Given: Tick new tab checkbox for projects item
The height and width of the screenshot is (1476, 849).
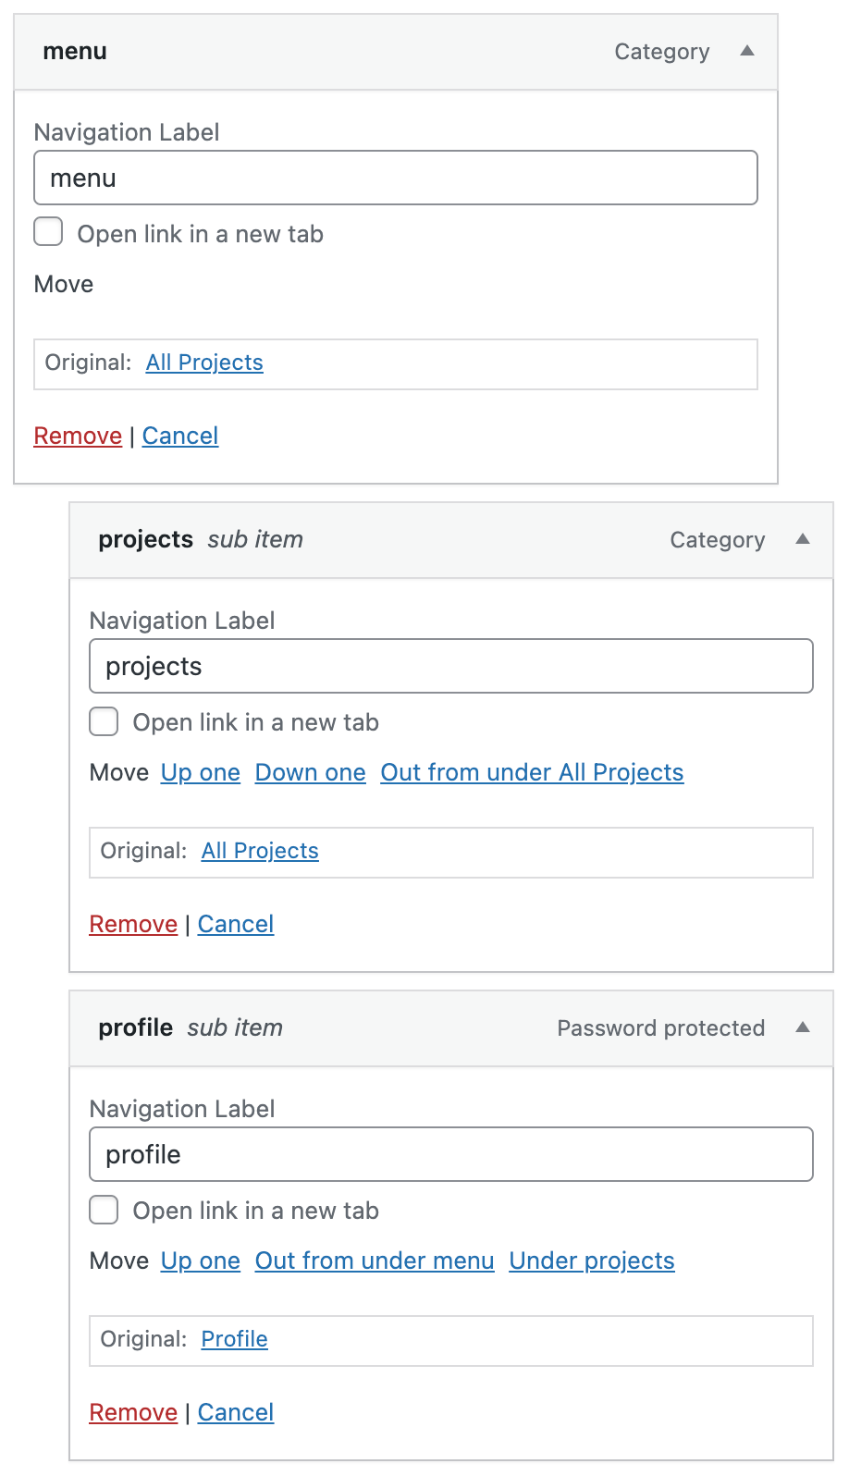Looking at the screenshot, I should [x=105, y=721].
